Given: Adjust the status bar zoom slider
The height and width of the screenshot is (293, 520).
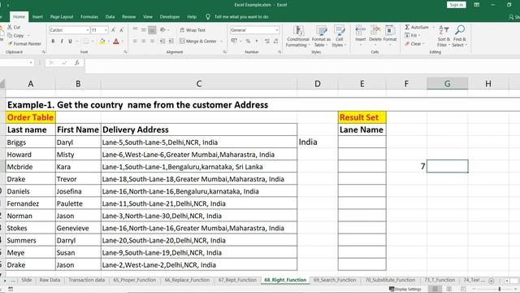Looking at the screenshot, I should pos(500,289).
